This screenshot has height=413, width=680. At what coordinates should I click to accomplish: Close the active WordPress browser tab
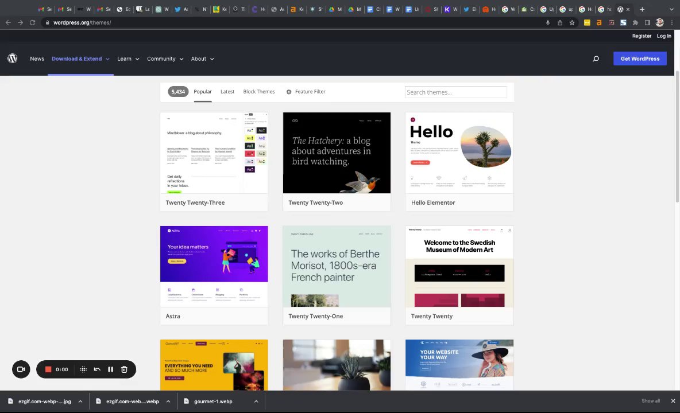pyautogui.click(x=628, y=9)
